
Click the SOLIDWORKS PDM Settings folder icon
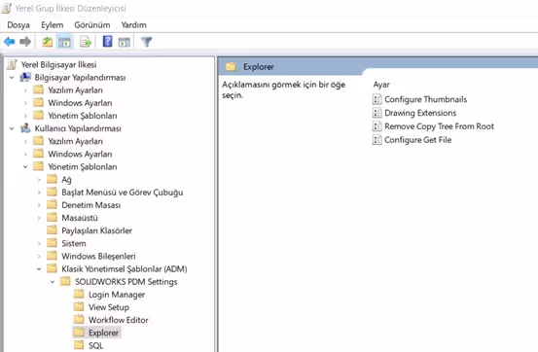pyautogui.click(x=65, y=281)
